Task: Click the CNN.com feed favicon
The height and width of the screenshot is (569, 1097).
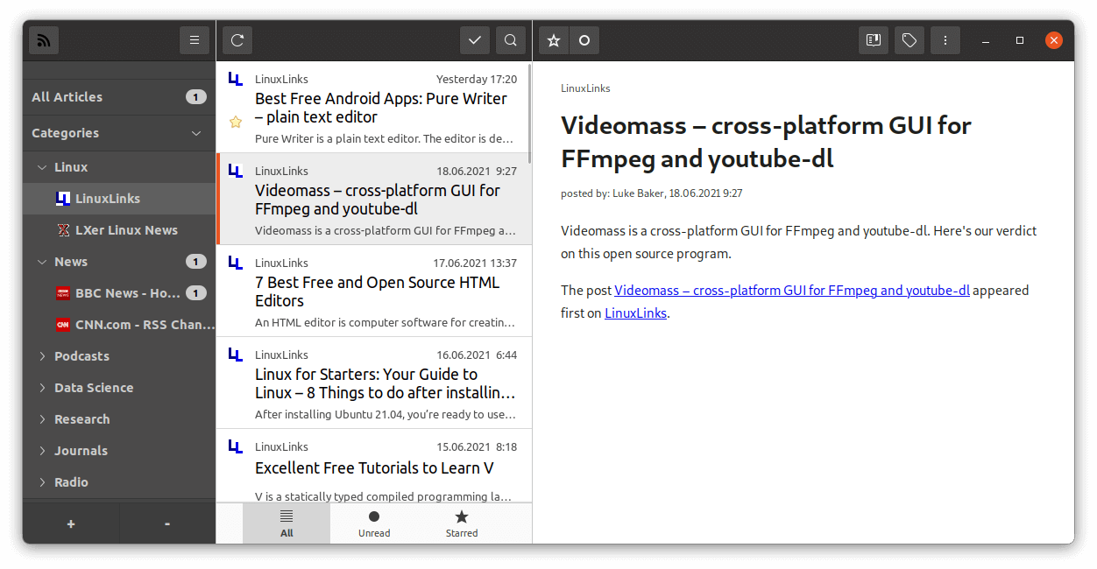Action: [x=62, y=325]
